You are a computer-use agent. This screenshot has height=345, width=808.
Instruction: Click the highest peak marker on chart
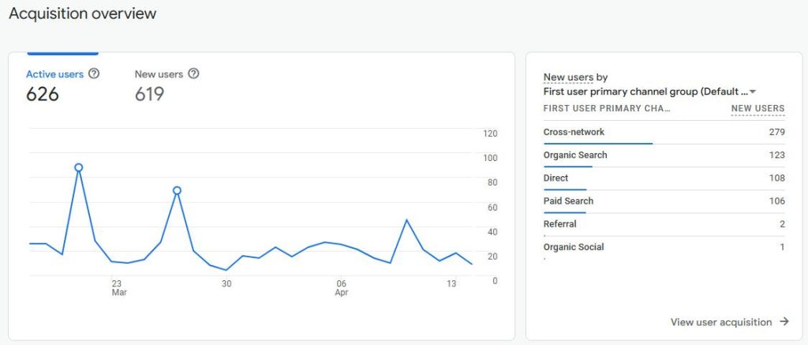[78, 167]
